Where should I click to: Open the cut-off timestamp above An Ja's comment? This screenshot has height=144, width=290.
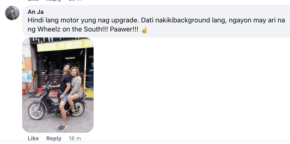click(75, 1)
